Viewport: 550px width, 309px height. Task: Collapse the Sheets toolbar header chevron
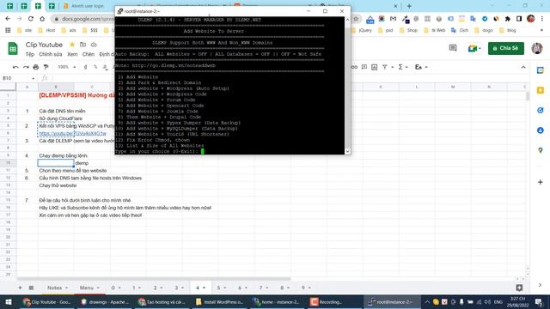523,67
